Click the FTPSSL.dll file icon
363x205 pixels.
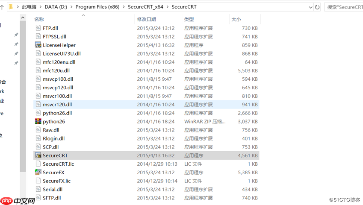click(38, 37)
